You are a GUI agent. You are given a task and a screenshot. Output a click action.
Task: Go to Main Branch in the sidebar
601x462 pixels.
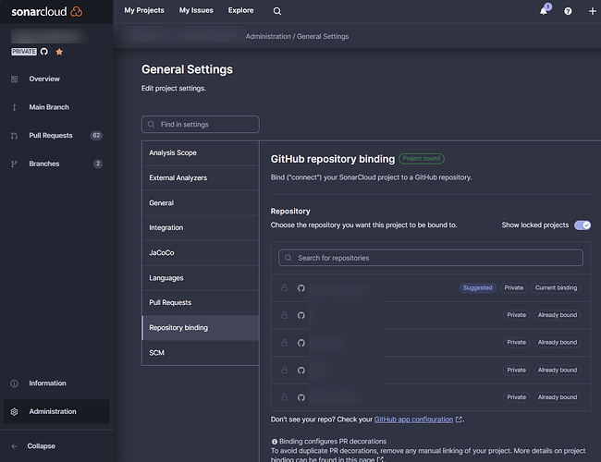coord(49,107)
